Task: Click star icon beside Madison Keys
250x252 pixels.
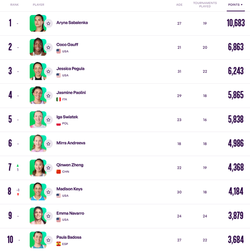Action: 49,192
